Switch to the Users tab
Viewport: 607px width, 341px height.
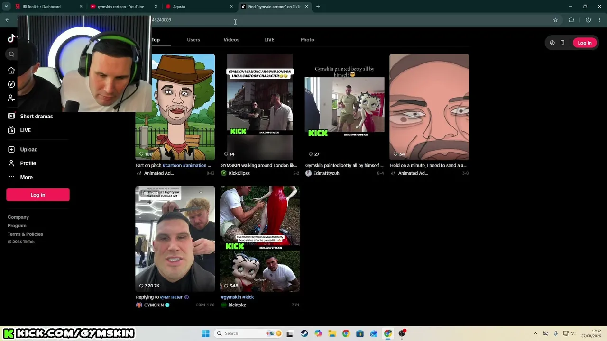tap(193, 40)
